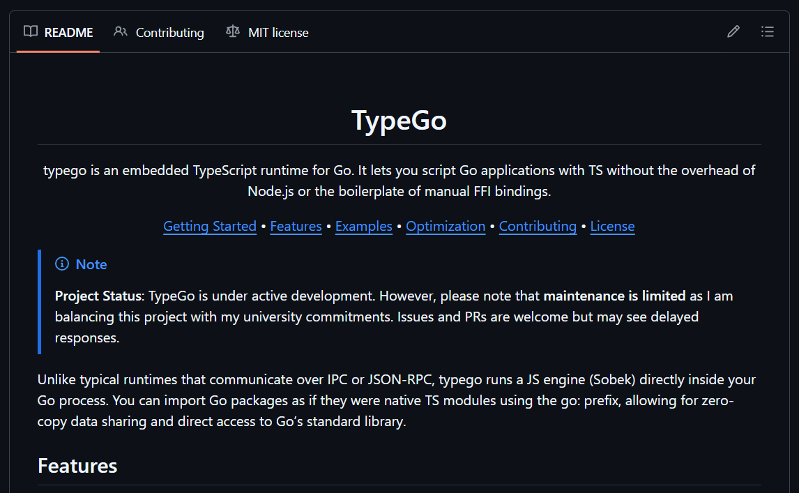Click the Features section heading
Screen dimensions: 799x493
[x=77, y=465]
